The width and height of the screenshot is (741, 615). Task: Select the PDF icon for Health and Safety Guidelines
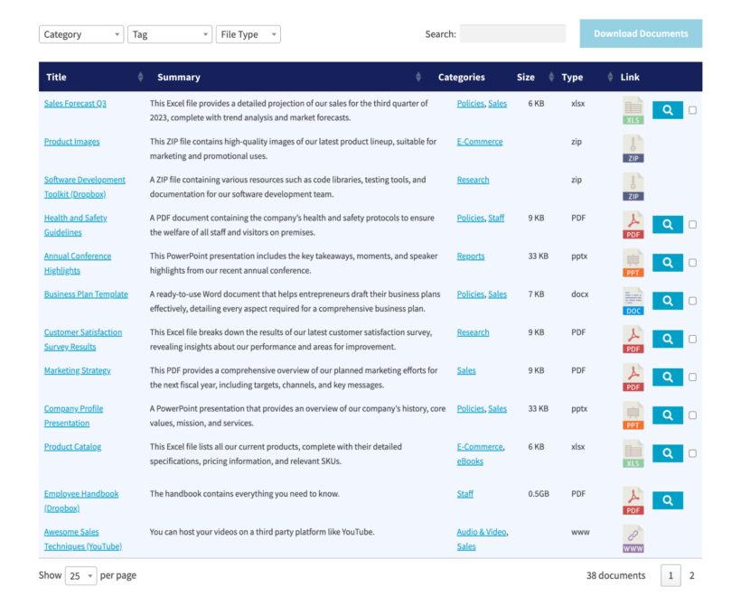point(632,224)
